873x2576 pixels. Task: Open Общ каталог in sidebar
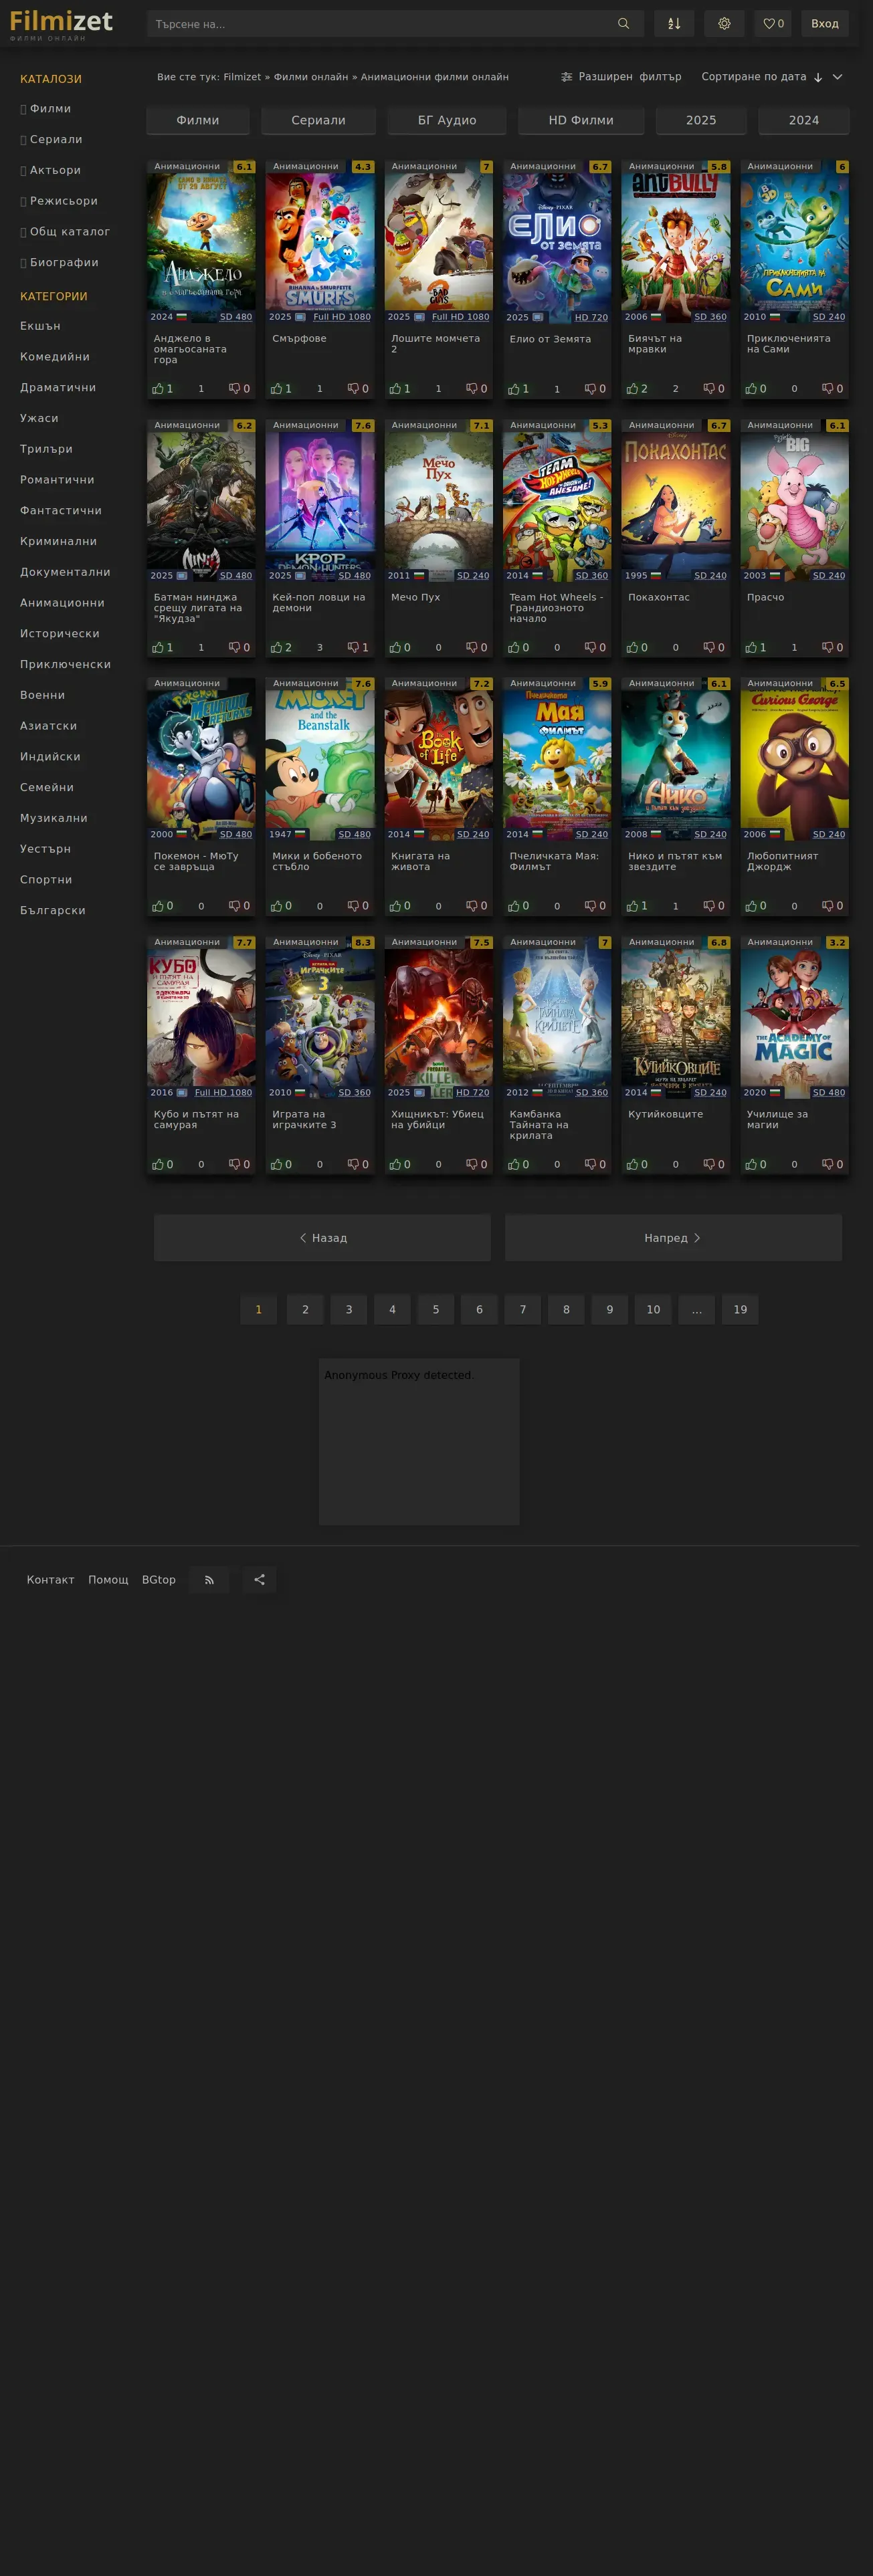click(x=65, y=232)
